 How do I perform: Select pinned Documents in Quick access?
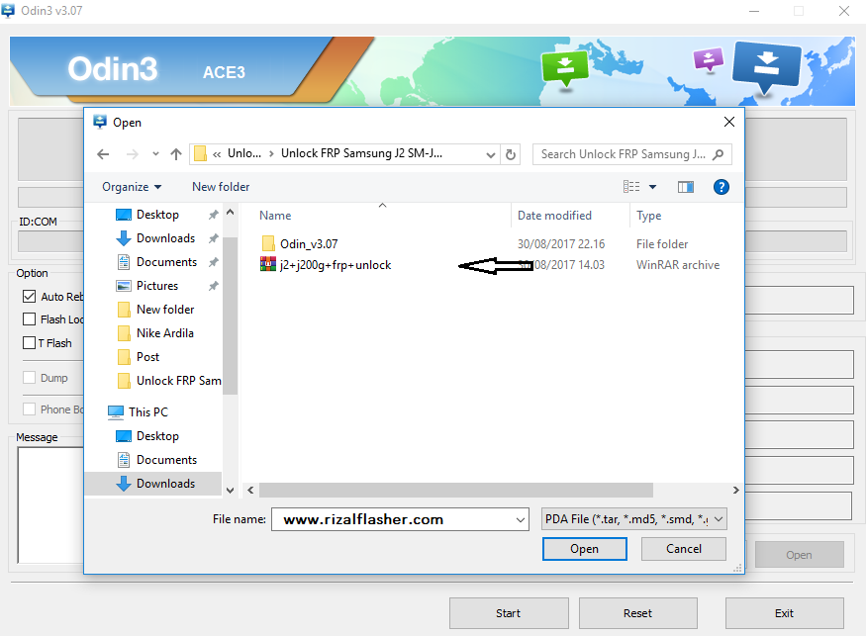166,262
